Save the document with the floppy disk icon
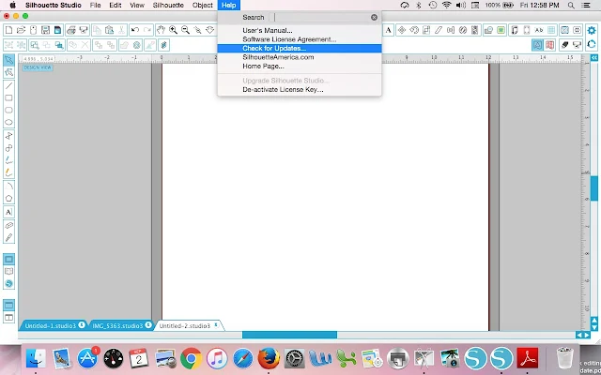Viewport: 601px width, 375px height. (x=45, y=30)
